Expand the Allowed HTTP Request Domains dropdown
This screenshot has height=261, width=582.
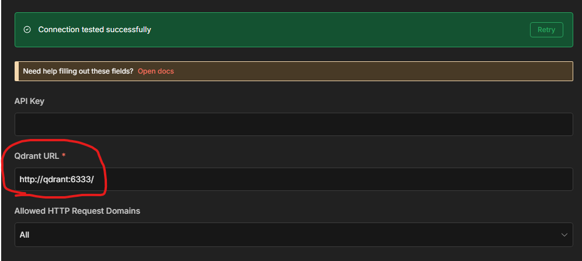tap(293, 235)
